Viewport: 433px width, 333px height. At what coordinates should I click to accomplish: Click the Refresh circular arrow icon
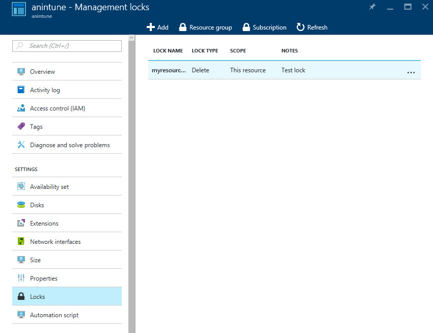click(301, 27)
